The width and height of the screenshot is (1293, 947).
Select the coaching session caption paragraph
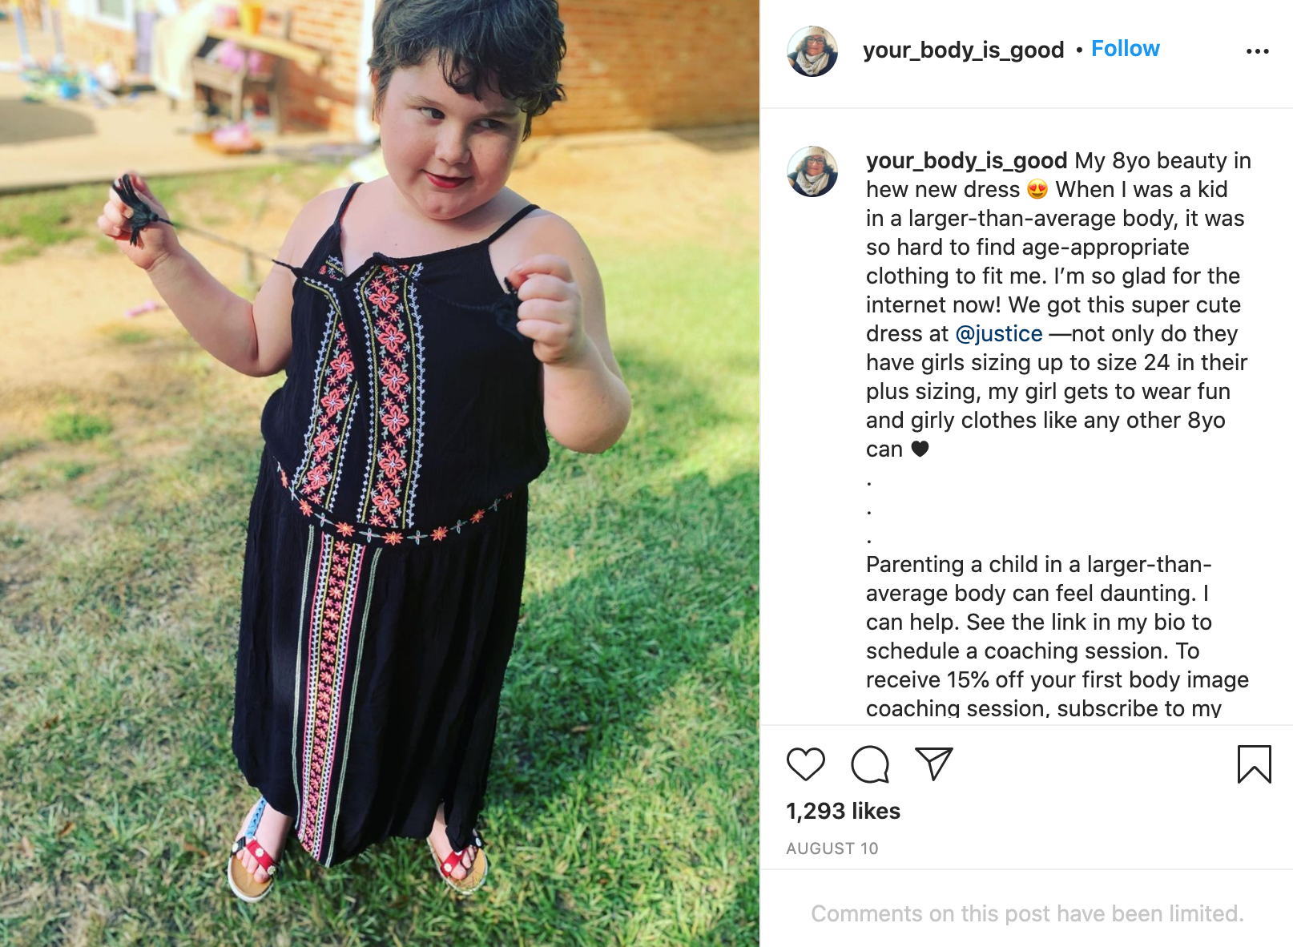1057,636
